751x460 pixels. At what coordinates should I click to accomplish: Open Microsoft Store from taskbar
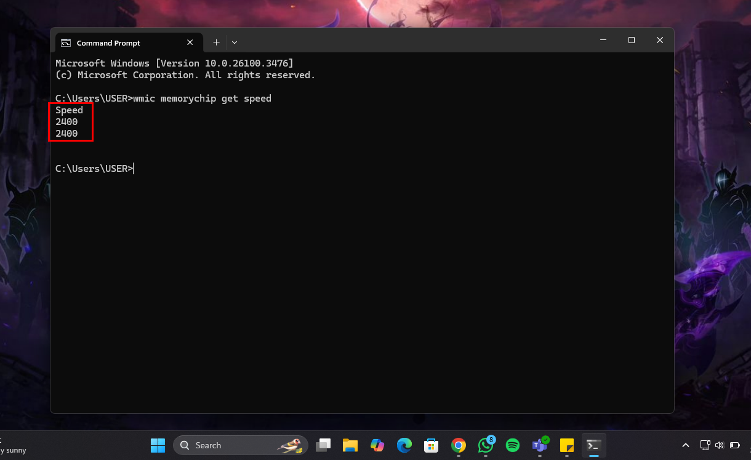pos(431,445)
